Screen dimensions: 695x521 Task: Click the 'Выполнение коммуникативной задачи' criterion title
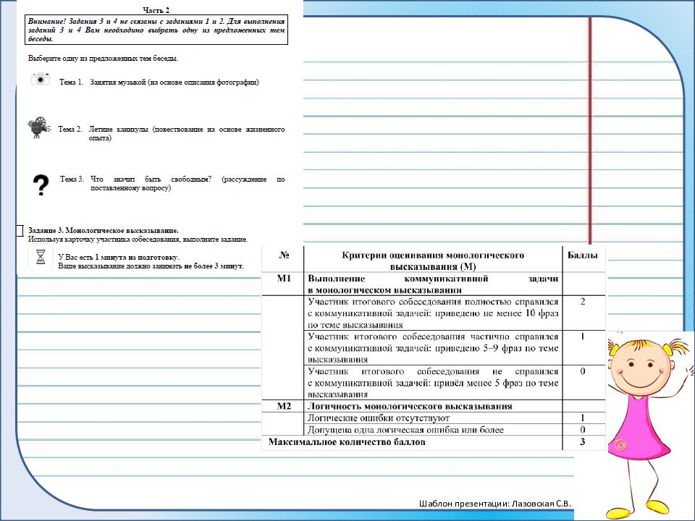[x=433, y=284]
